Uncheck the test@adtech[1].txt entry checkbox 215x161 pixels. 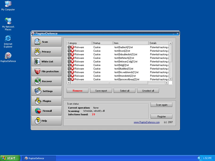pos(69,47)
